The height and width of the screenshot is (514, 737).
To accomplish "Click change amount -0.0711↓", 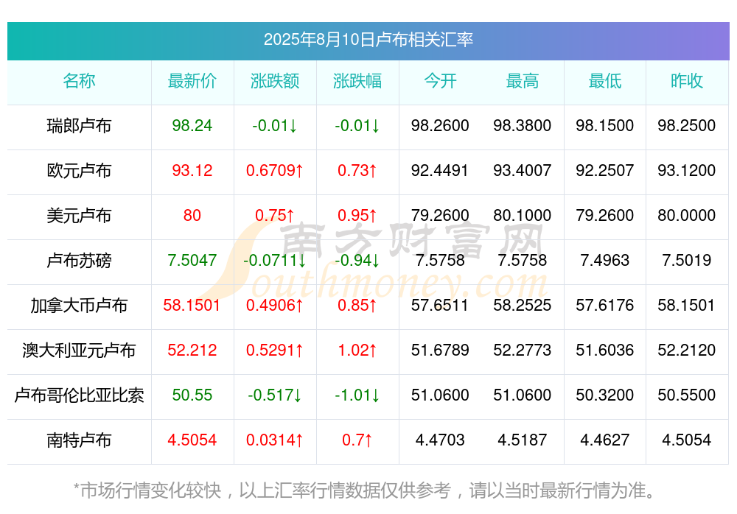I will point(275,260).
